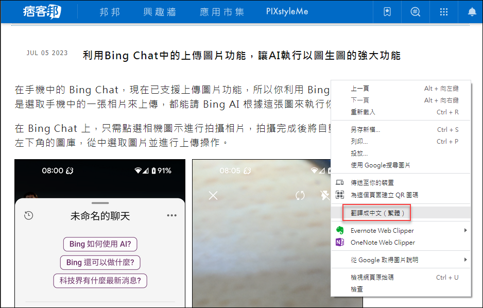Choose 為這個頁面建立 QR 圖碼

[x=401, y=195]
